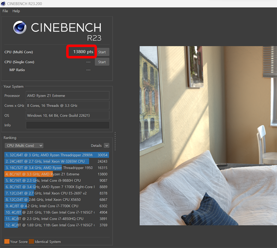Select ranking row 11 Core i7-4850HQ
This screenshot has height=248, width=277.
(x=57, y=218)
